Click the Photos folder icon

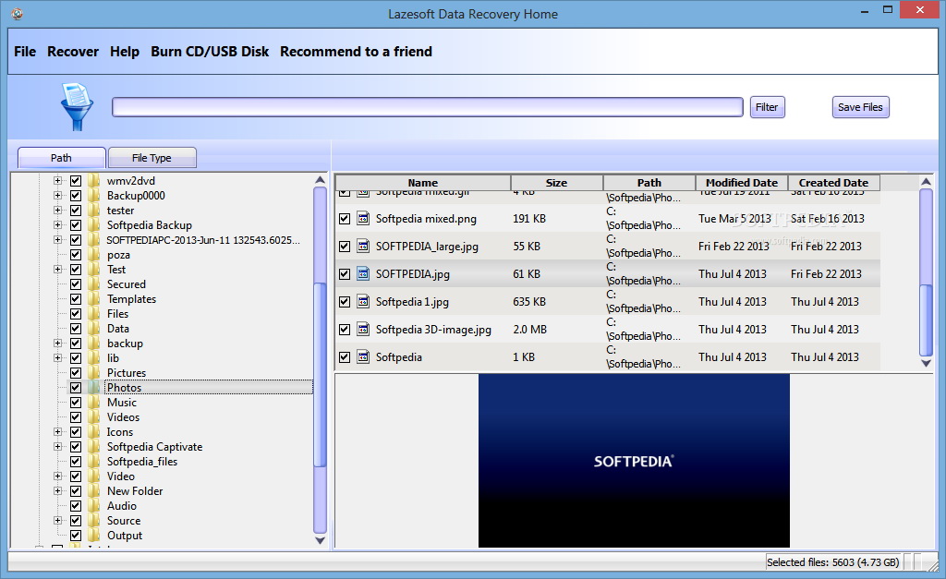point(93,388)
